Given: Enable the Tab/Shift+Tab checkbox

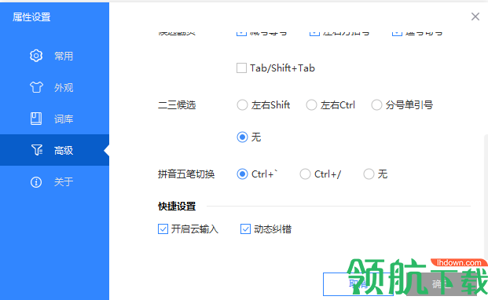Looking at the screenshot, I should click(241, 68).
